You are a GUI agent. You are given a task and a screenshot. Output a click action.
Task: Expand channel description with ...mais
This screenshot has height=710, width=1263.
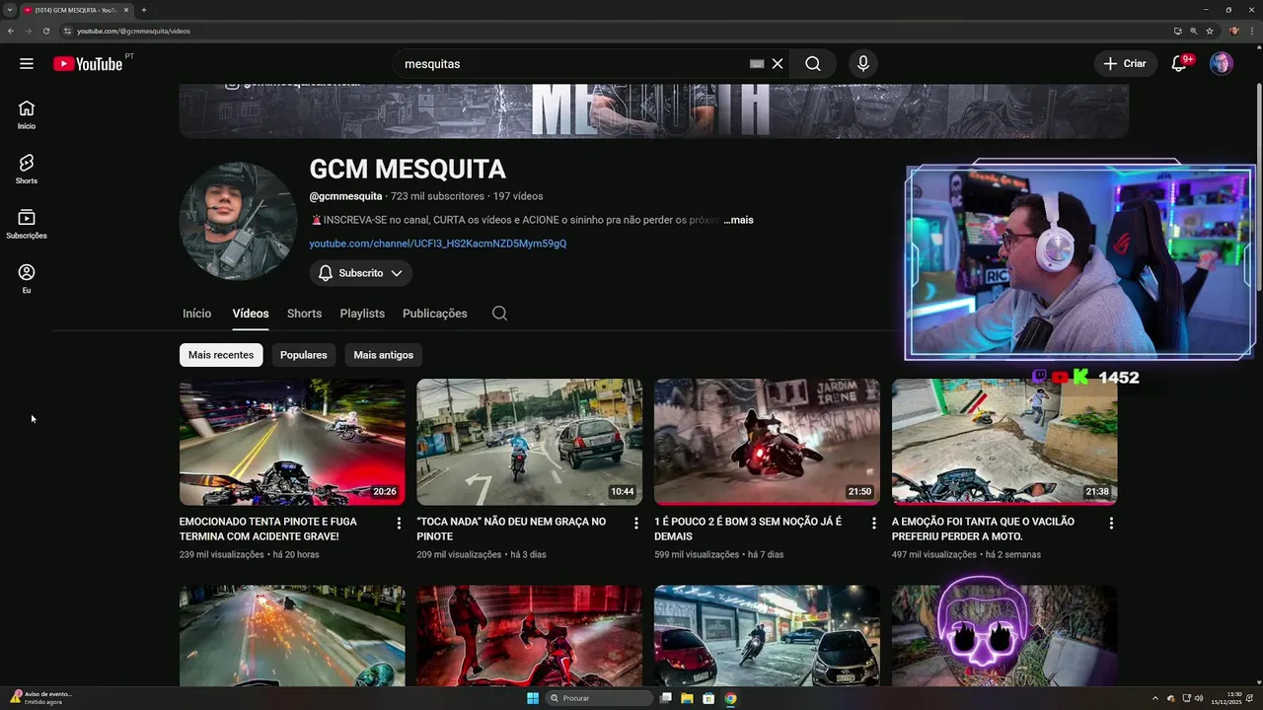[x=738, y=220]
